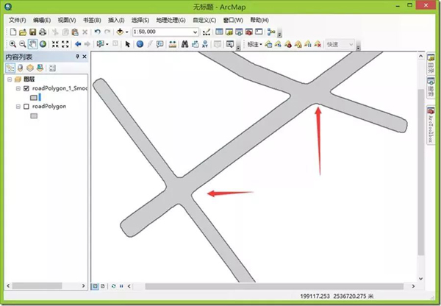Open the map scale 1:50,000 dropdown
441x306 pixels.
click(x=196, y=32)
